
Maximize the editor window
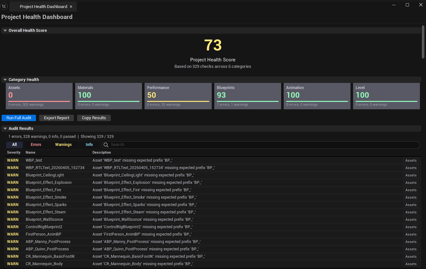407,5
